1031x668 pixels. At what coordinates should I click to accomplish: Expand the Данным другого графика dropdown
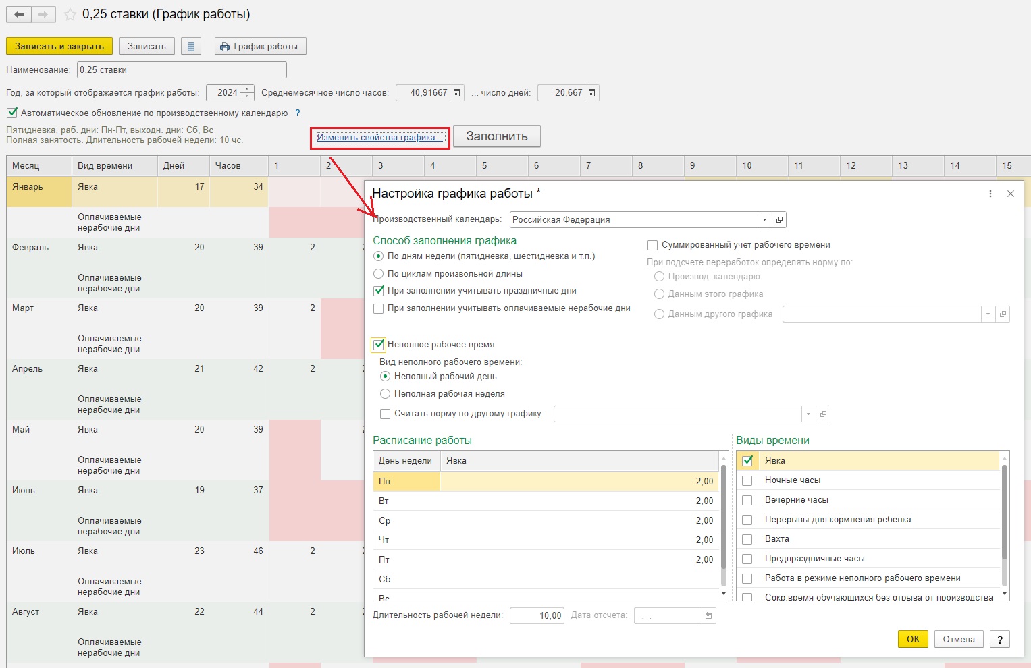[x=988, y=314]
